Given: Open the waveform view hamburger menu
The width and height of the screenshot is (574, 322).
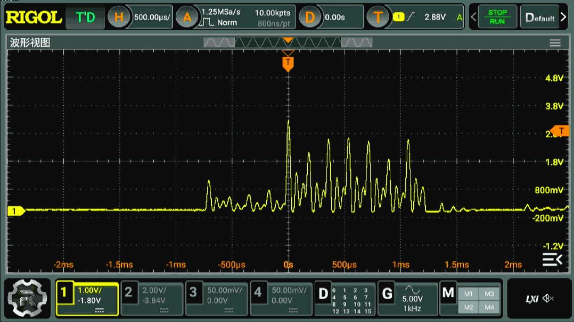Looking at the screenshot, I should [555, 43].
